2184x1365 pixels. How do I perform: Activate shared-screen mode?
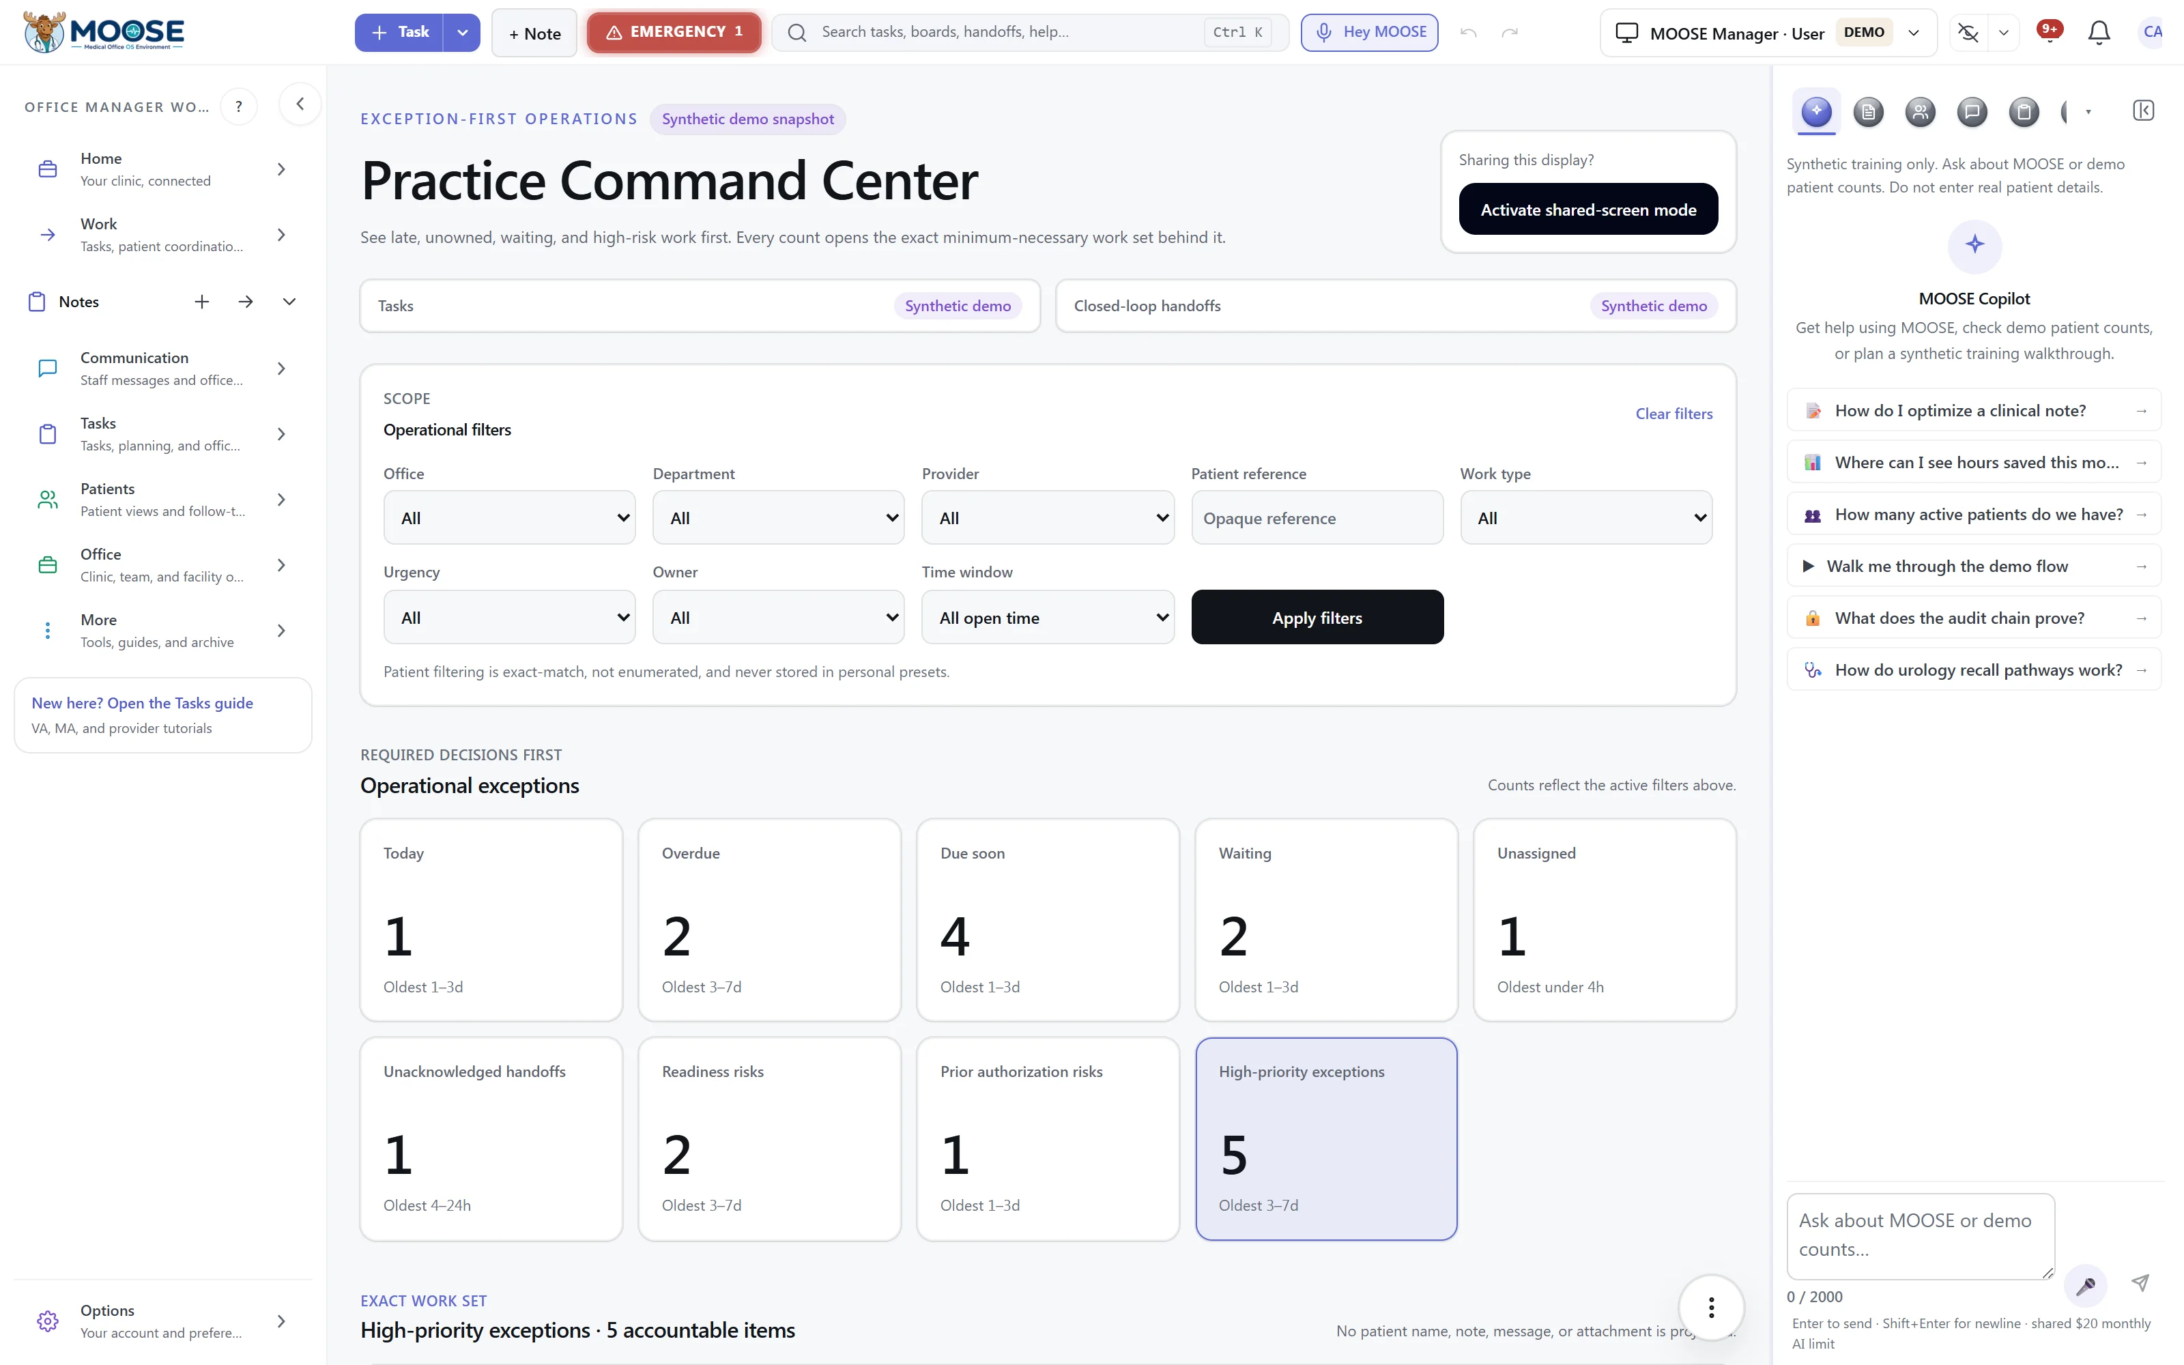1588,210
